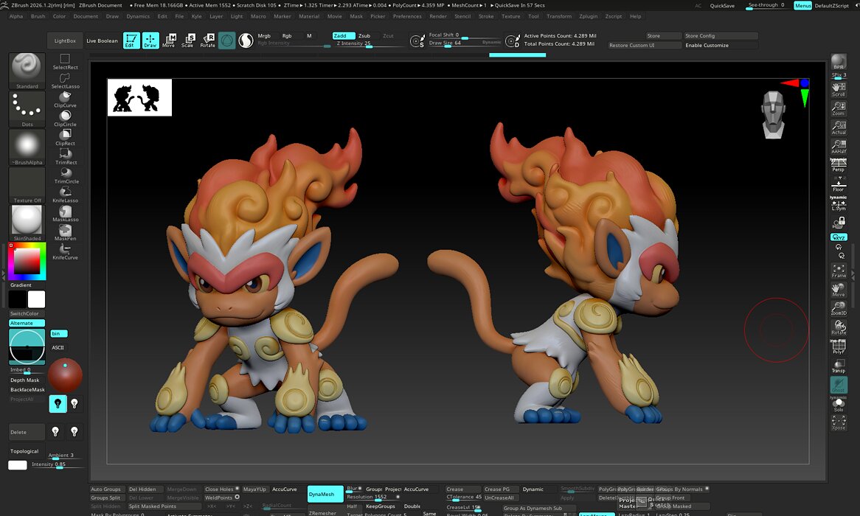Adjust the Focal Shift slider
Viewport: 860px width, 516px height.
coord(465,35)
